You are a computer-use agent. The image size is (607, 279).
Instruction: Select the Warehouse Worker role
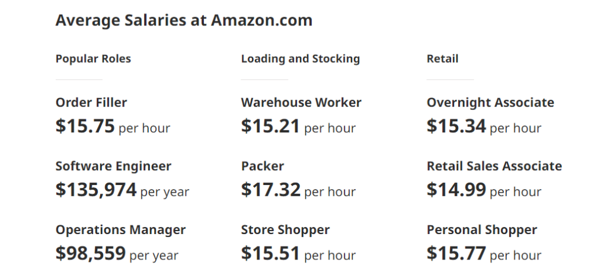(301, 102)
